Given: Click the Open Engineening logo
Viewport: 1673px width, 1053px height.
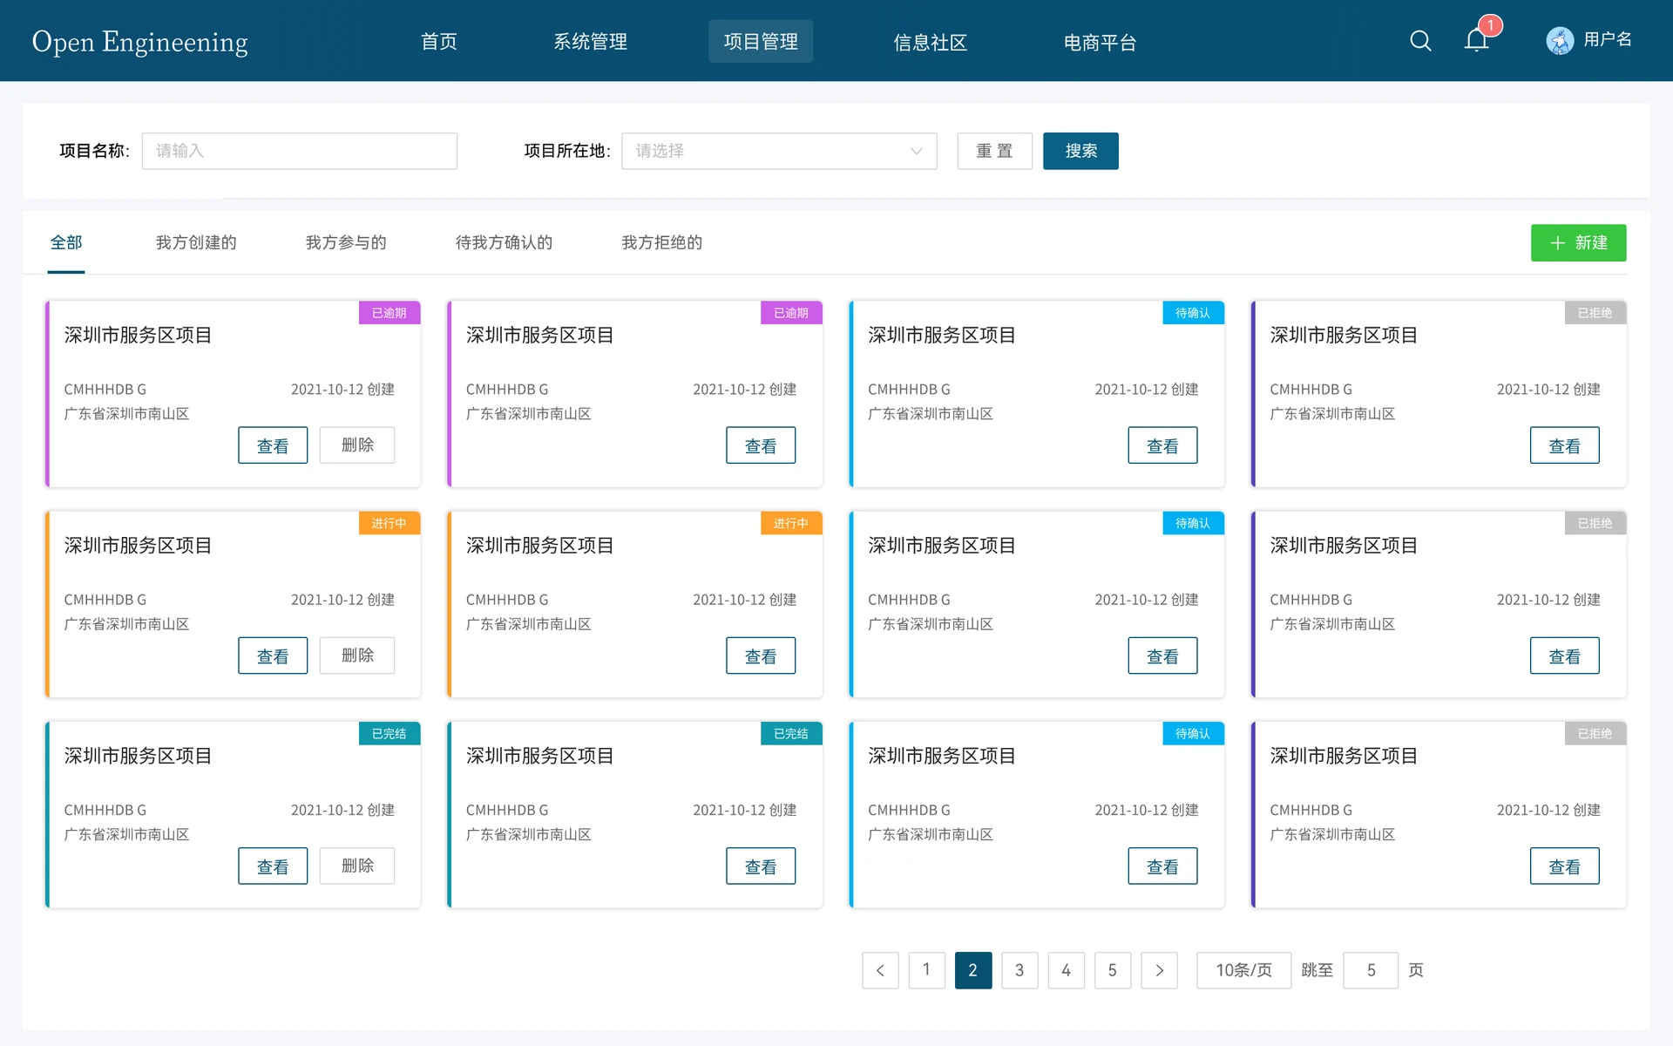Looking at the screenshot, I should coord(140,42).
